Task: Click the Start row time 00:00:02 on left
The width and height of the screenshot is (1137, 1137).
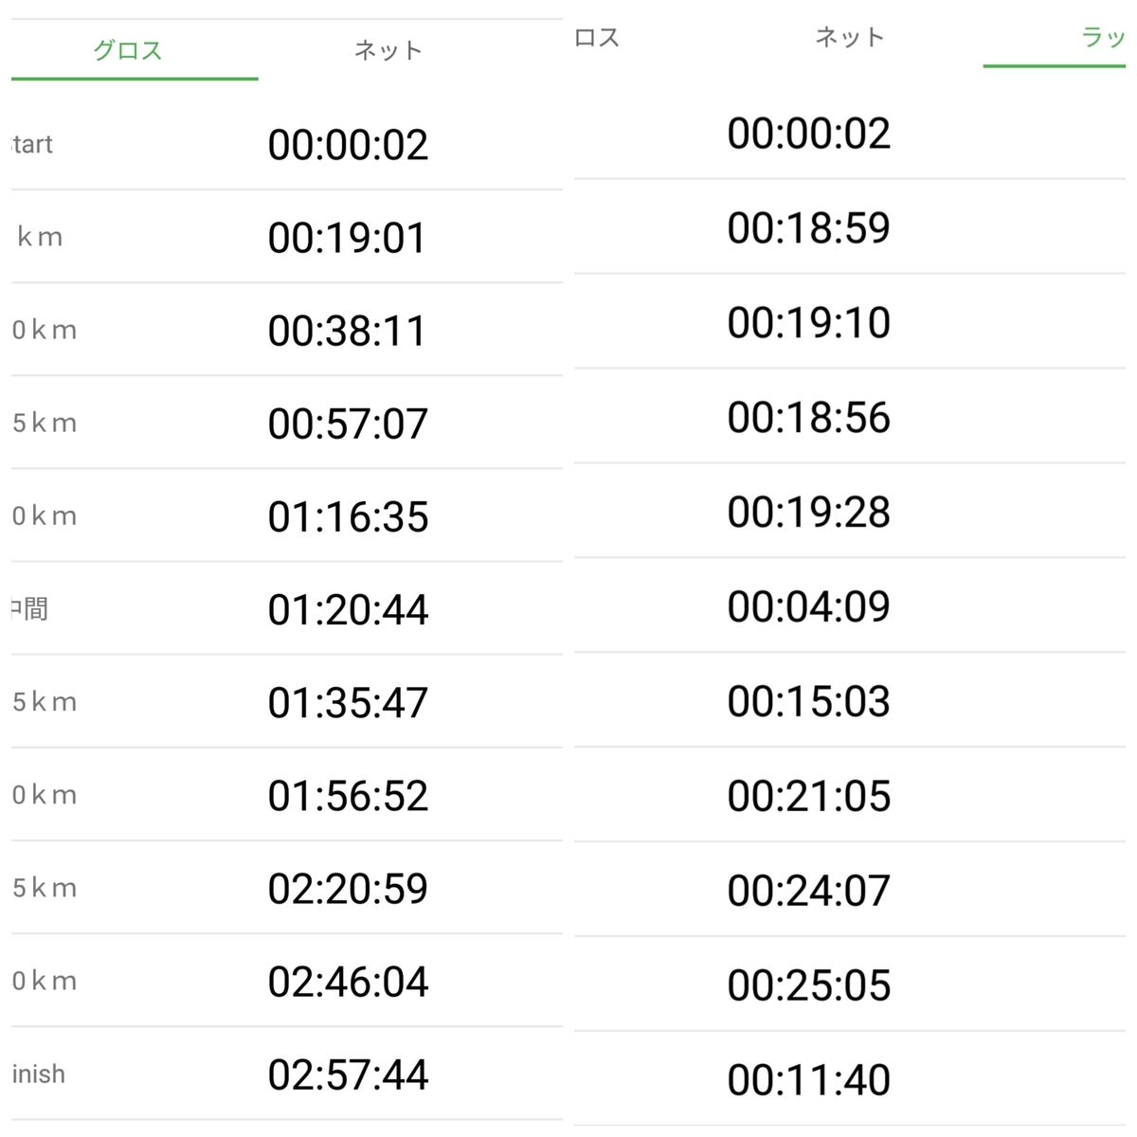Action: [348, 145]
